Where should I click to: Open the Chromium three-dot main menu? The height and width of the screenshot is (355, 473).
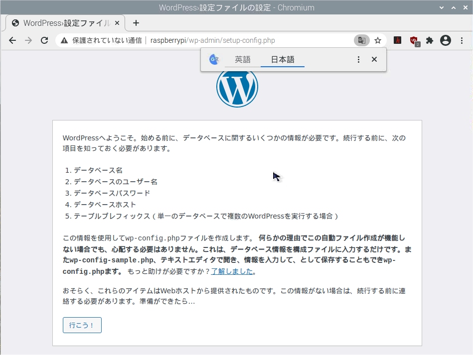[x=462, y=40]
